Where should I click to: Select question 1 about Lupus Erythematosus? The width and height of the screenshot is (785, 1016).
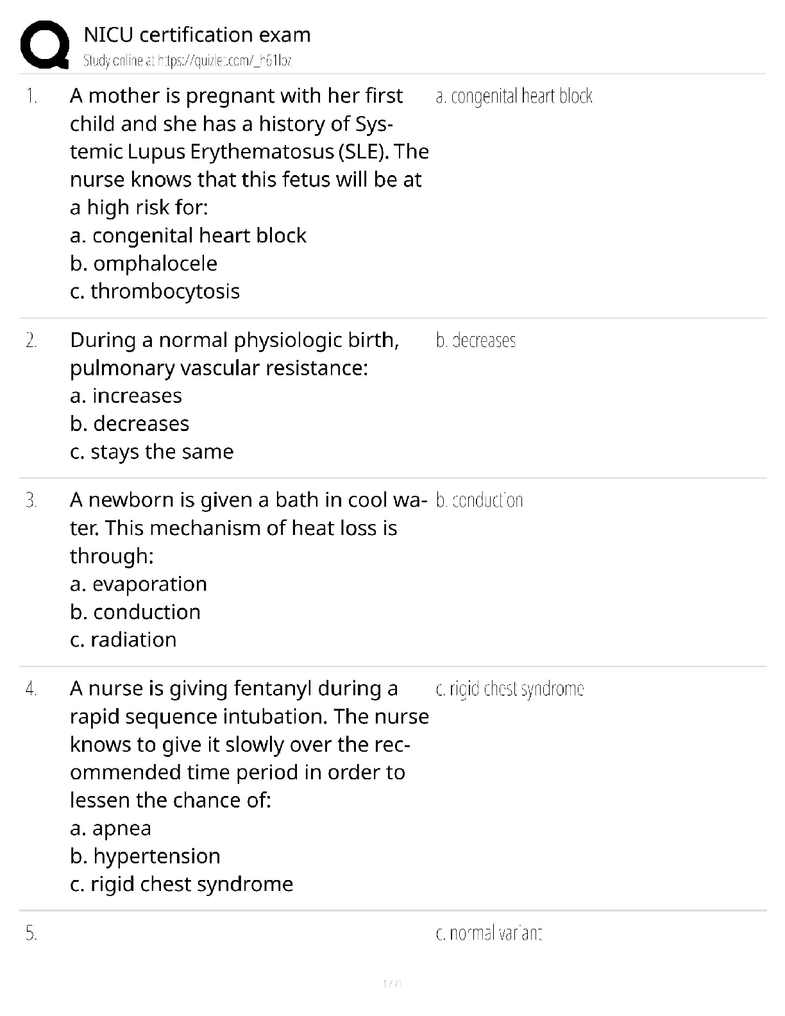(249, 152)
